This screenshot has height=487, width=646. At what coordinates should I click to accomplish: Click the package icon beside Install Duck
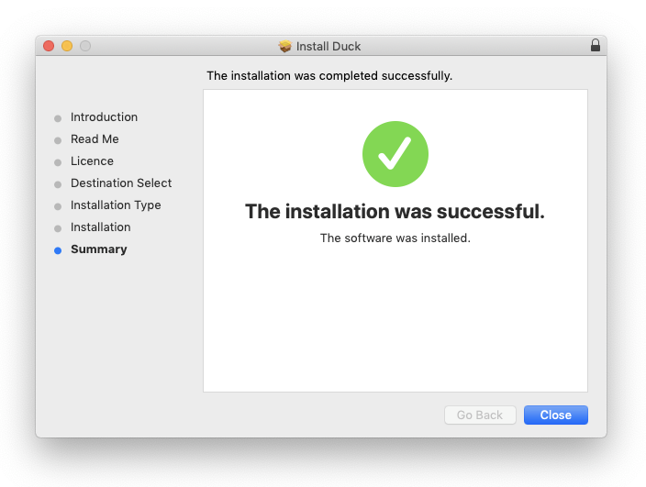tap(285, 46)
